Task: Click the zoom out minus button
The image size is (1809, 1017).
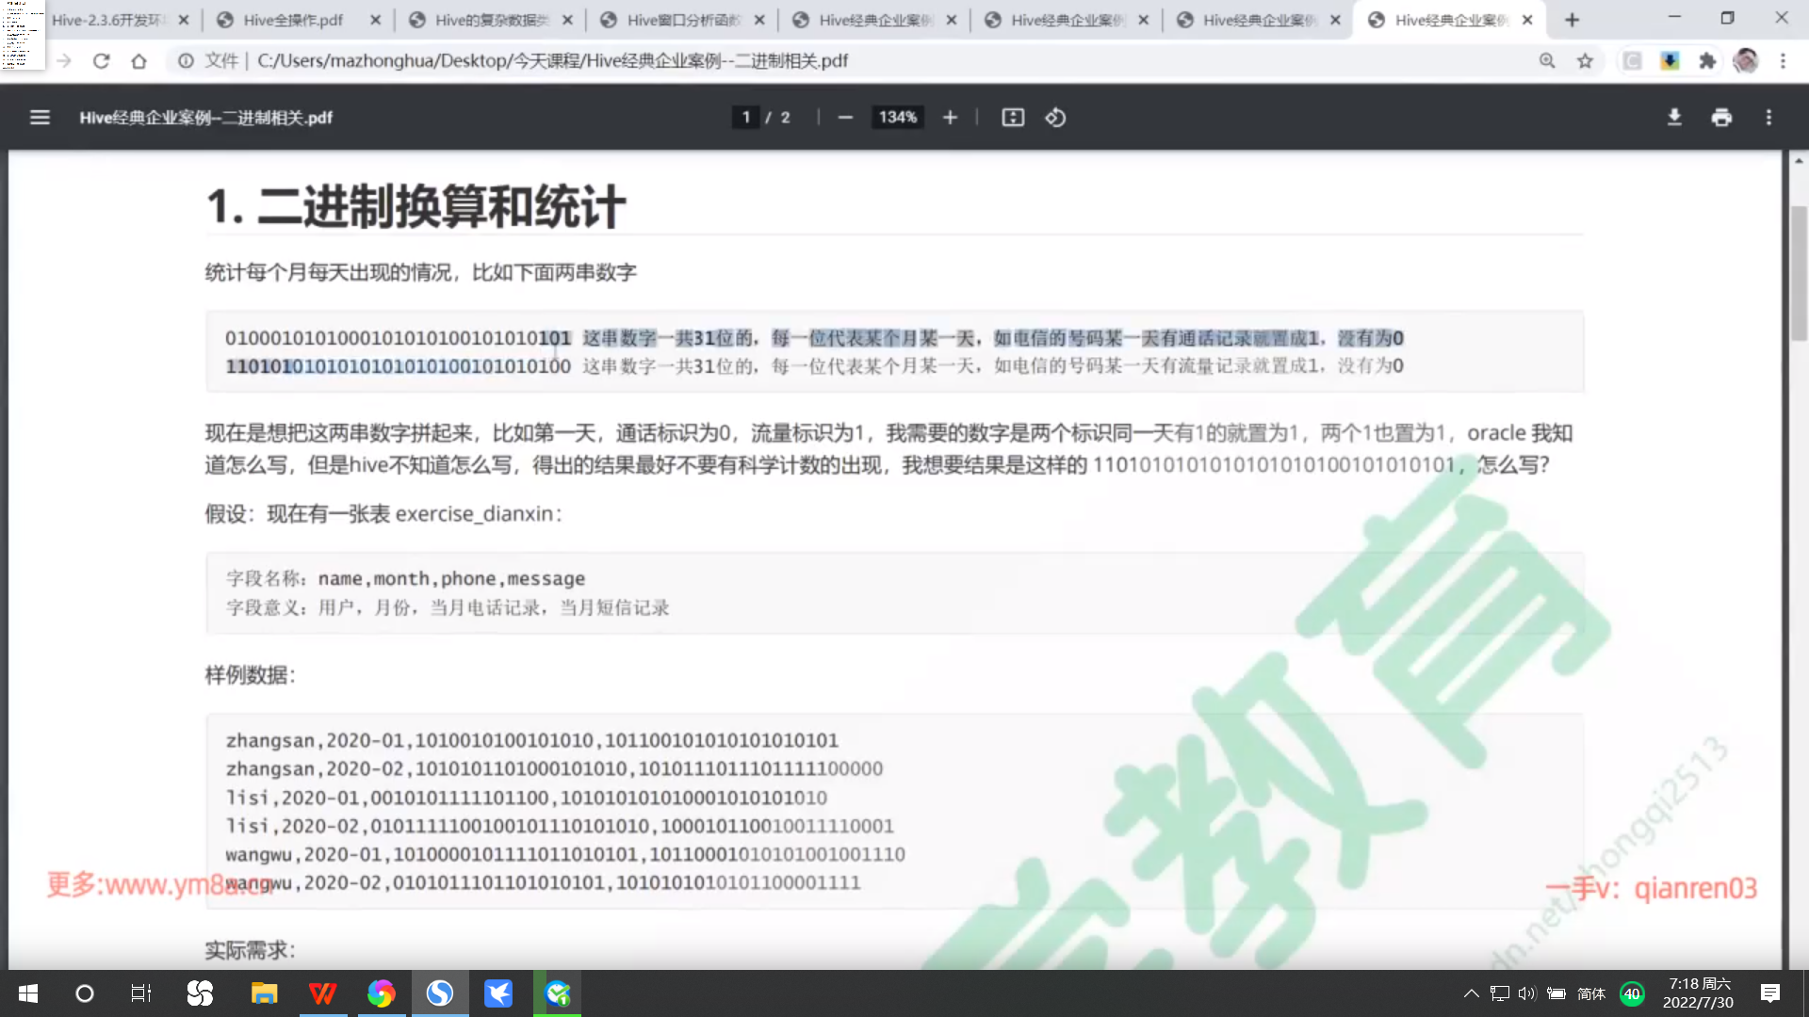Action: [845, 118]
